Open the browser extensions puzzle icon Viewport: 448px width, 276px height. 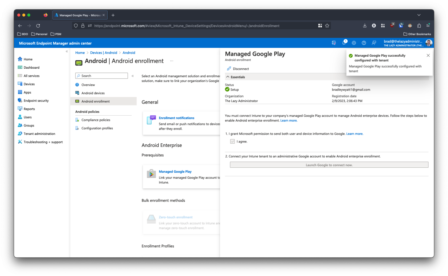point(419,26)
